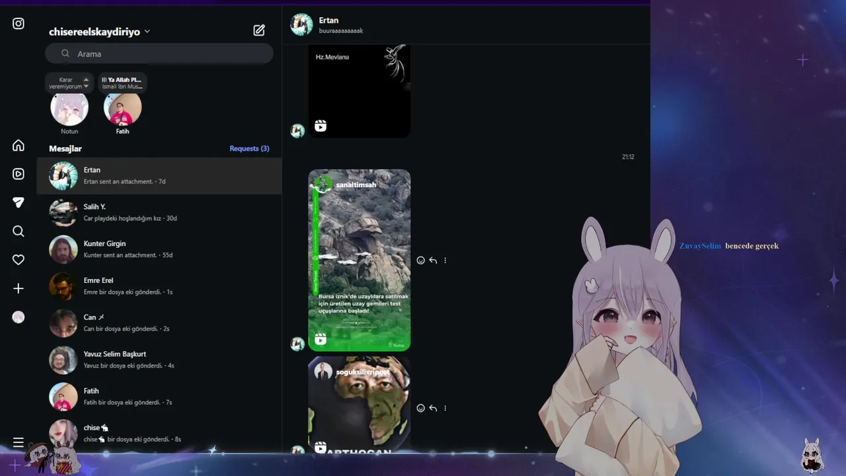Open the Create plus icon in sidebar

tap(19, 288)
